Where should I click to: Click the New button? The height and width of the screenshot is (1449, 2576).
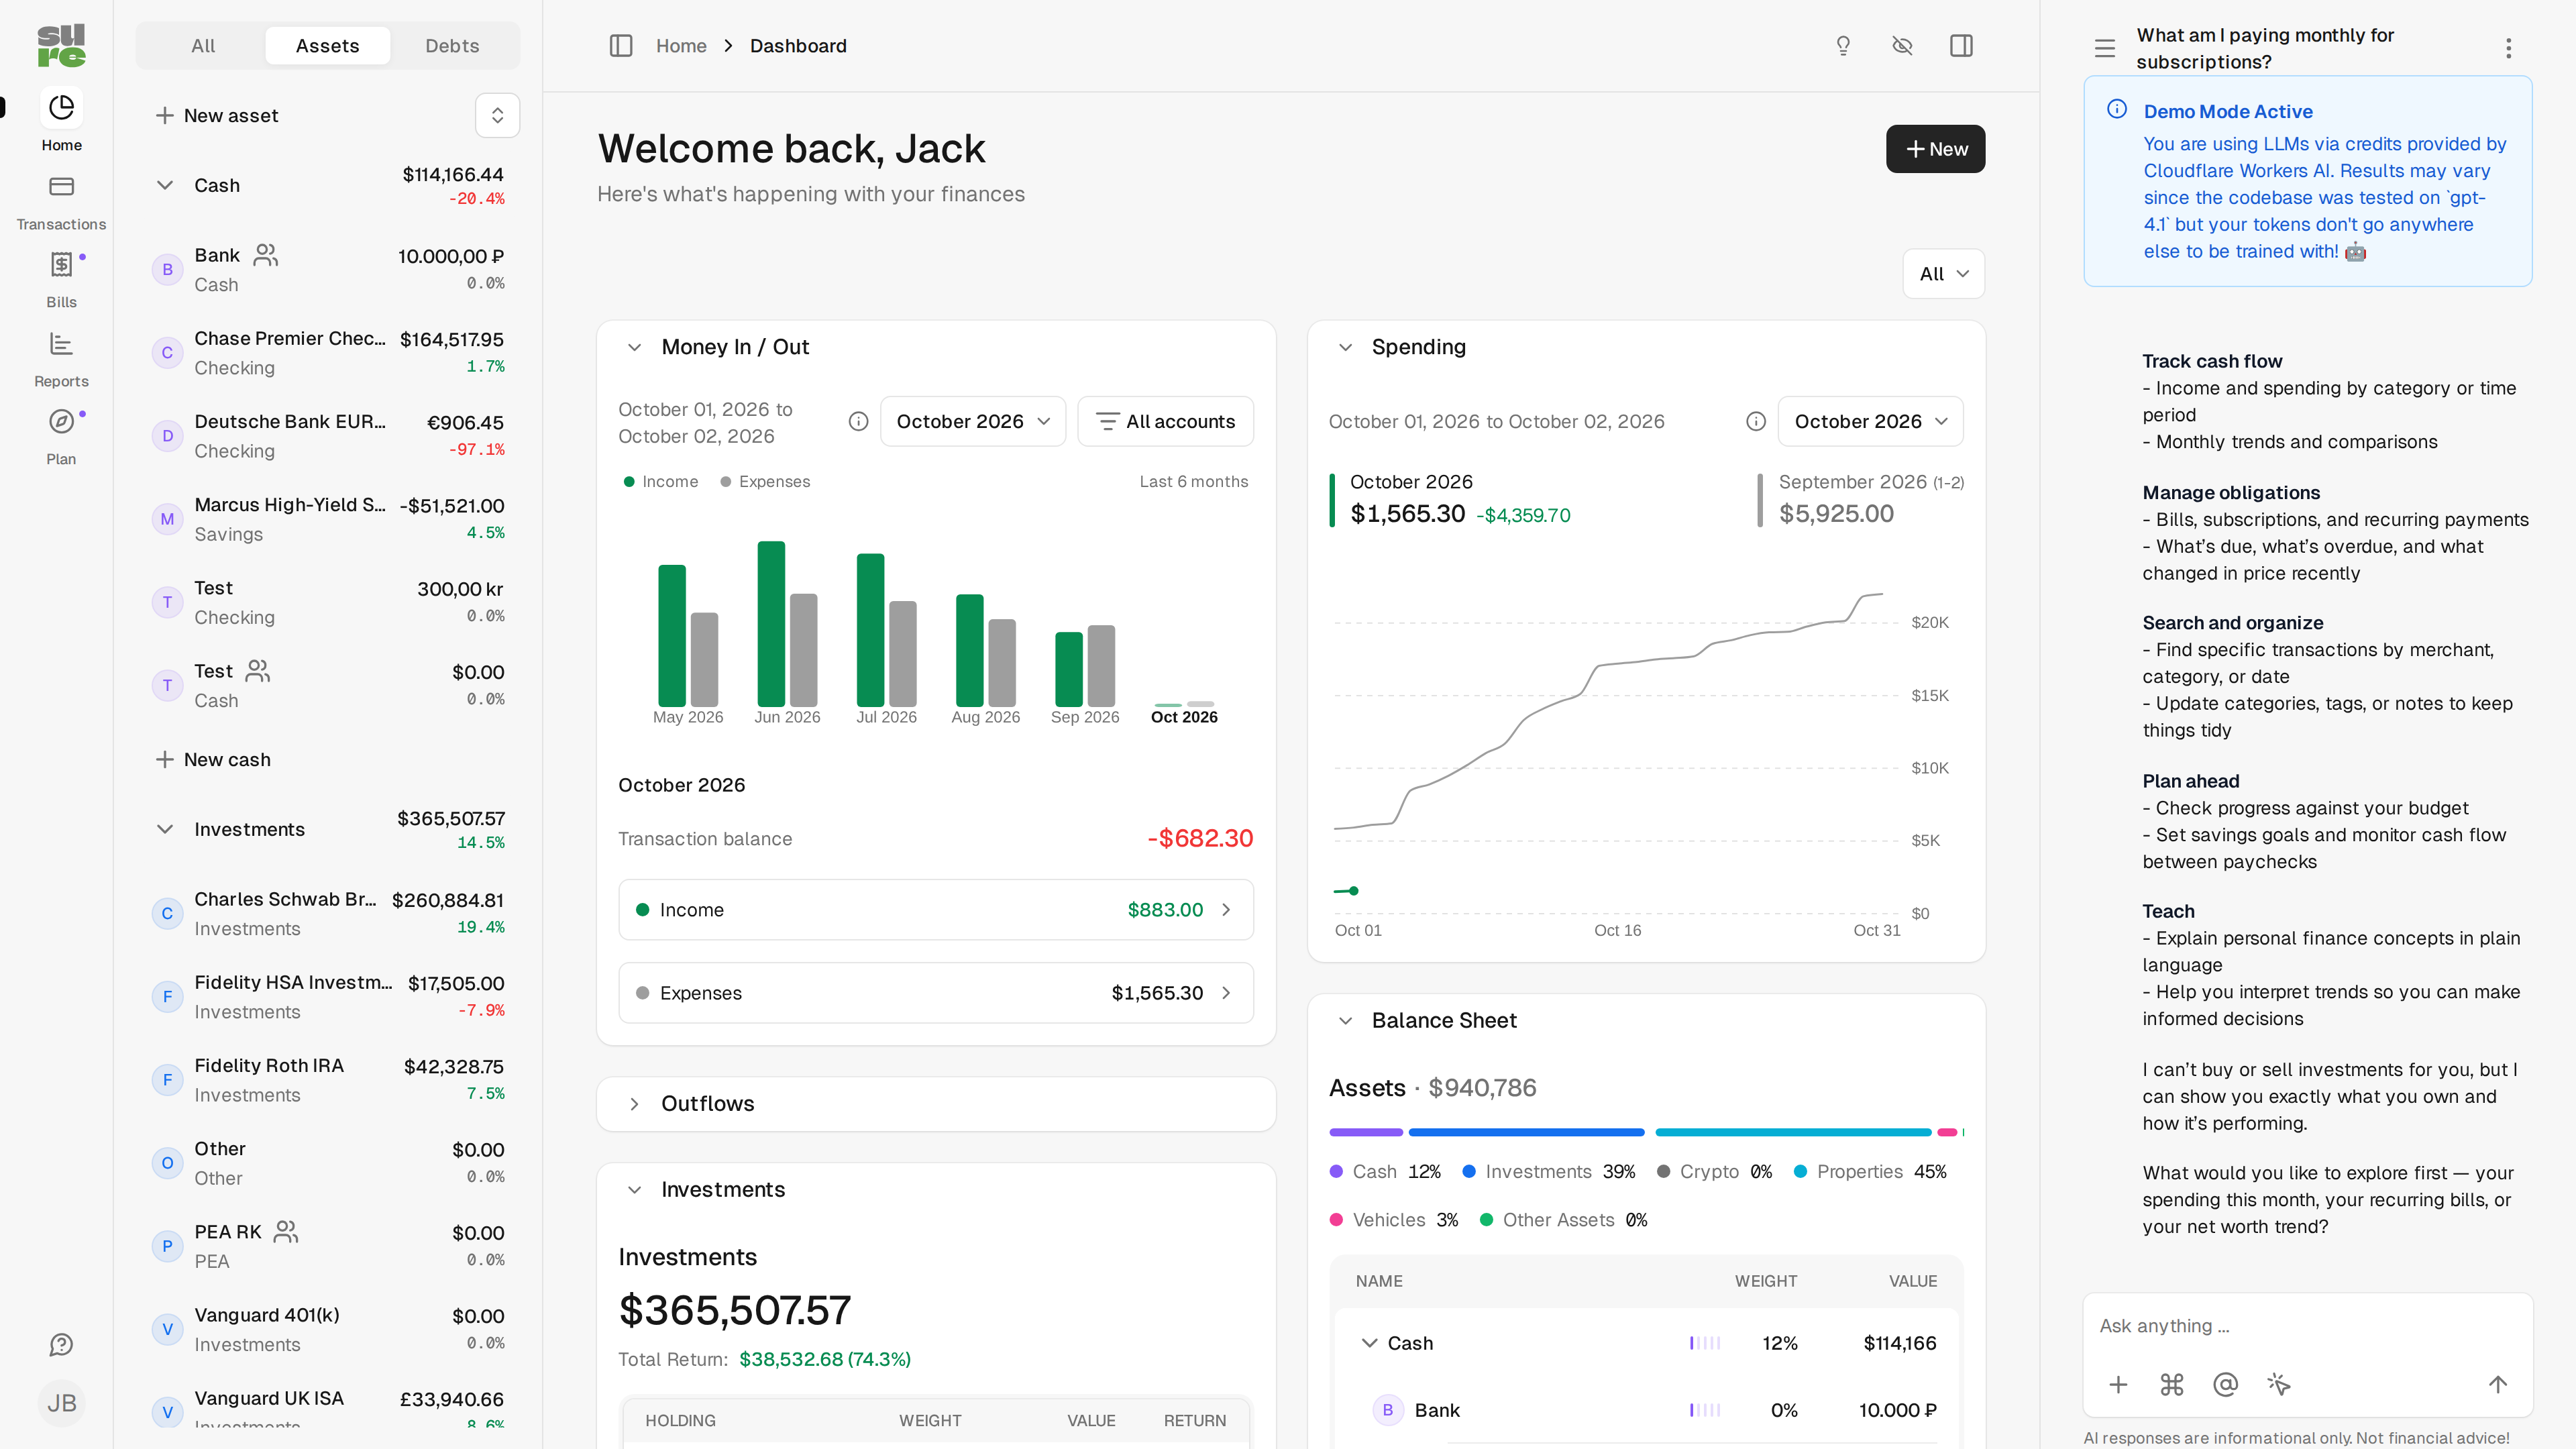[1935, 149]
